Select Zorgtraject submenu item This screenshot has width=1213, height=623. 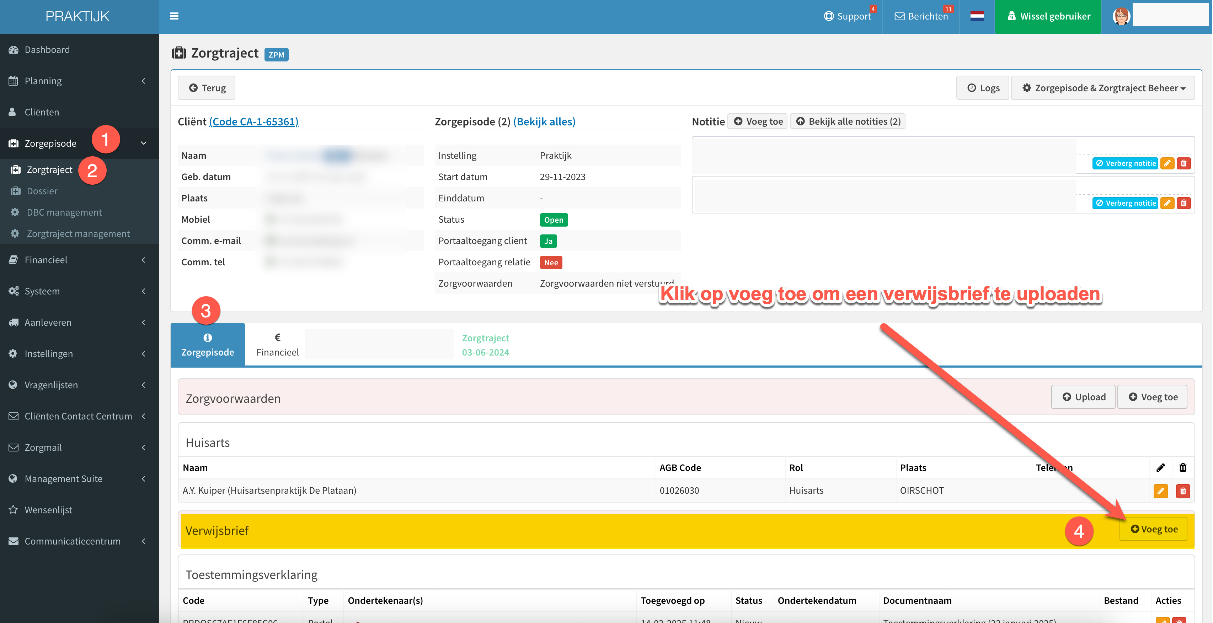point(49,169)
